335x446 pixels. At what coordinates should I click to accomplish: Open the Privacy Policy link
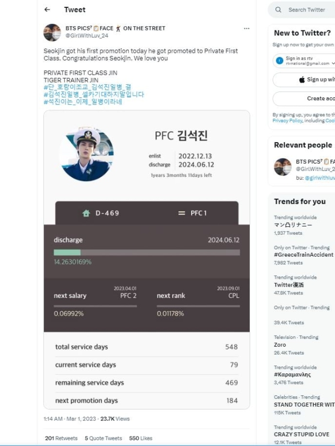point(287,121)
